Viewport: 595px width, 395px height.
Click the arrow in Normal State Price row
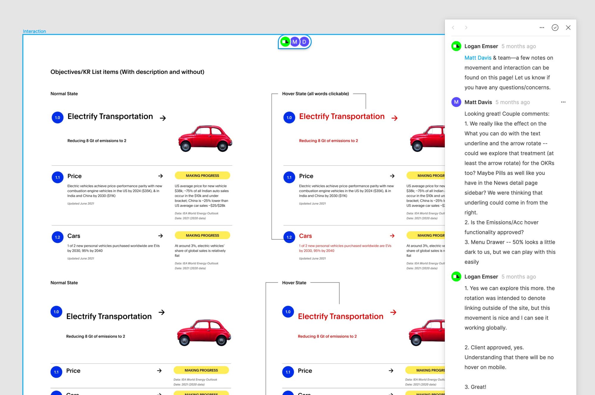click(160, 176)
